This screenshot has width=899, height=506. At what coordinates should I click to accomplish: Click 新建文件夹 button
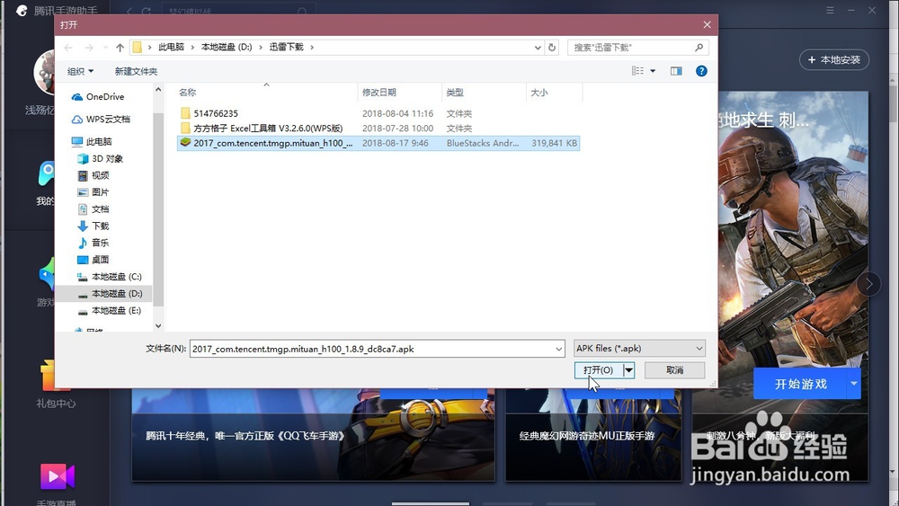click(x=136, y=71)
